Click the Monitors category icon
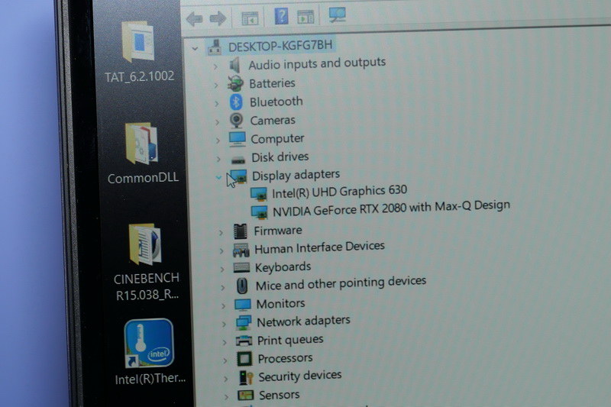611x407 pixels. (243, 305)
